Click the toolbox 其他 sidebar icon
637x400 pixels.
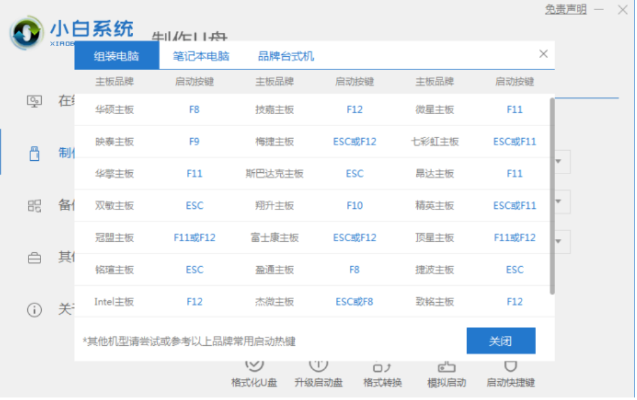click(x=35, y=257)
